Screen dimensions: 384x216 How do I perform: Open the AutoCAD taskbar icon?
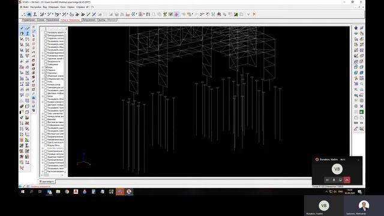point(76,192)
